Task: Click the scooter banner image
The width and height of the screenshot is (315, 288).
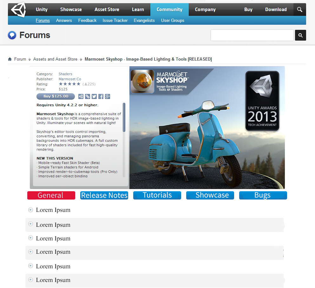Action: [207, 128]
